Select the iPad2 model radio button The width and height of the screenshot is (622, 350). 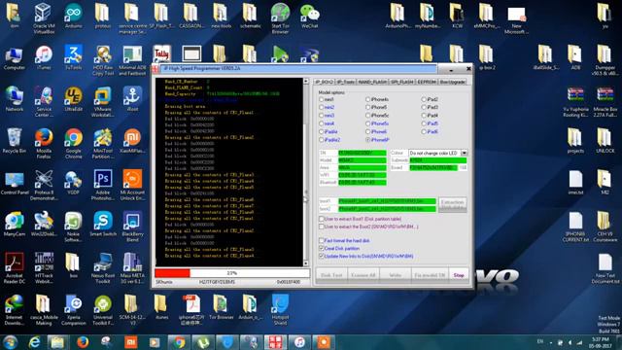pyautogui.click(x=424, y=99)
